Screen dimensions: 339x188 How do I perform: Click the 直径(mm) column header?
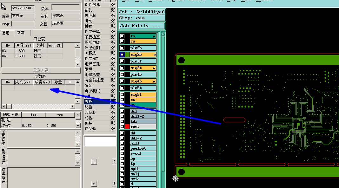coord(23,45)
